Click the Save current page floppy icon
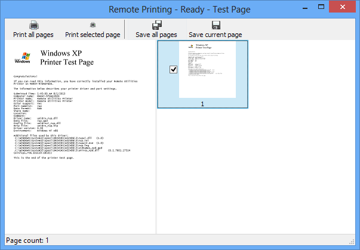 coord(216,25)
